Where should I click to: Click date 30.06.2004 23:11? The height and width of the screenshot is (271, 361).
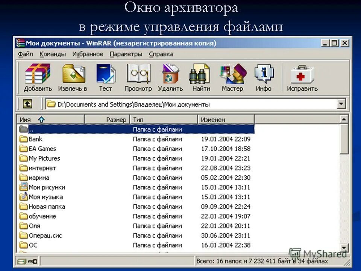(x=226, y=236)
